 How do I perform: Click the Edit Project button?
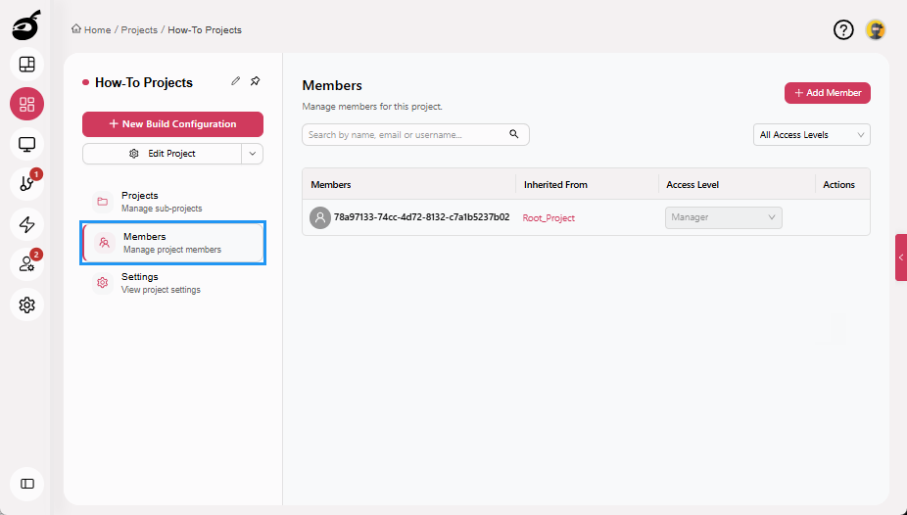pos(162,154)
